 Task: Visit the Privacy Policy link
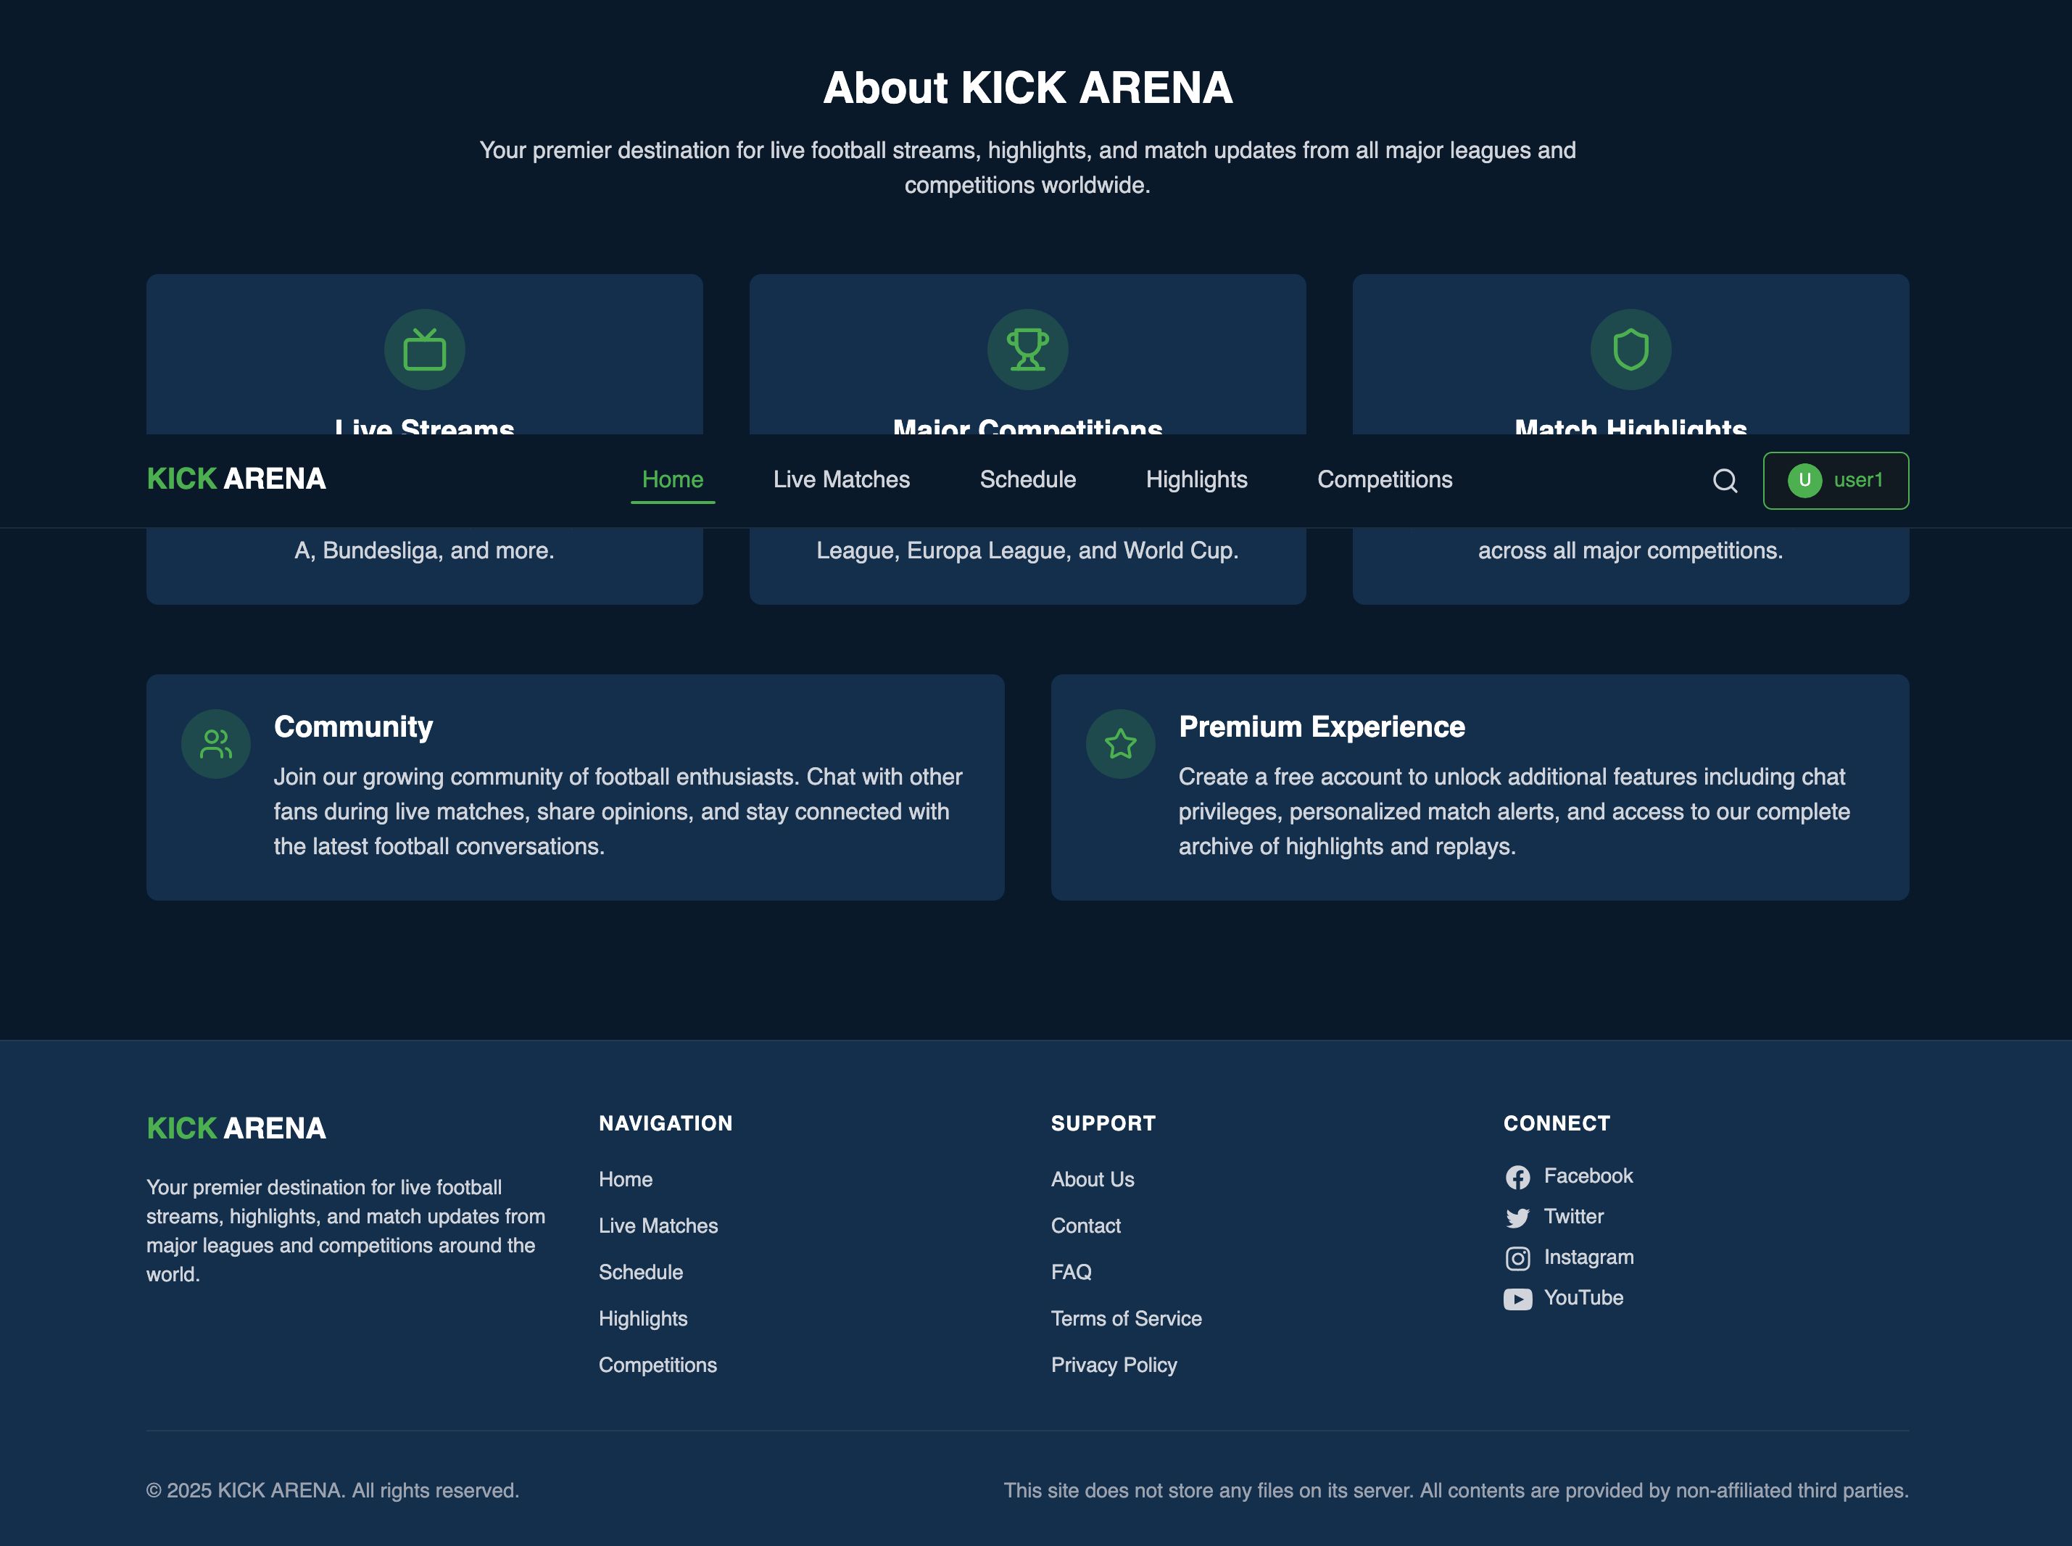click(x=1113, y=1365)
